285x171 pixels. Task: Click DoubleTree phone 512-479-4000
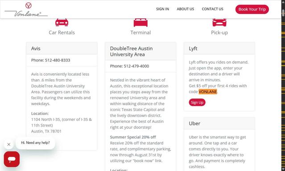(x=129, y=66)
